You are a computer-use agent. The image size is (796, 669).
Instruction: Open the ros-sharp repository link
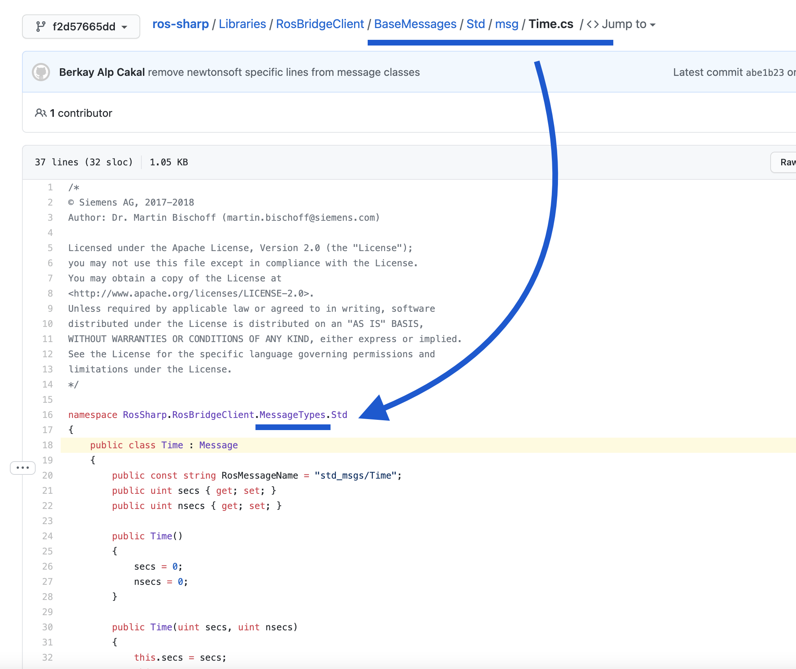180,24
